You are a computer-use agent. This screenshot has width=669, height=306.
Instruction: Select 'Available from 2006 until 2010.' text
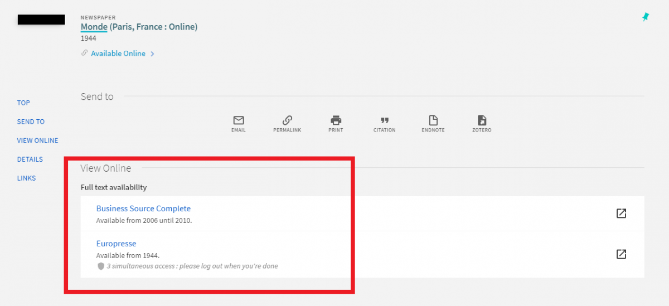[144, 221]
